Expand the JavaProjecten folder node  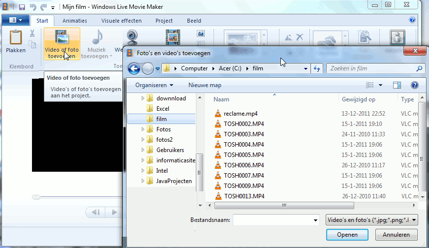click(x=143, y=181)
